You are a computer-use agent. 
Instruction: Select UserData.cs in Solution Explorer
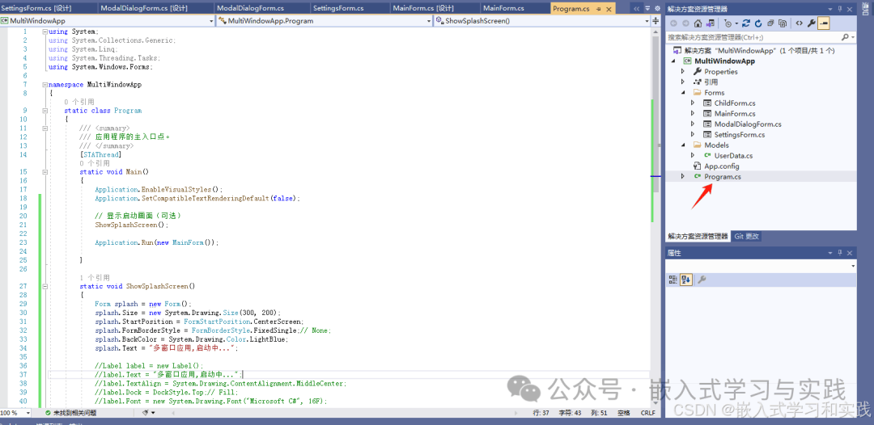tap(733, 156)
